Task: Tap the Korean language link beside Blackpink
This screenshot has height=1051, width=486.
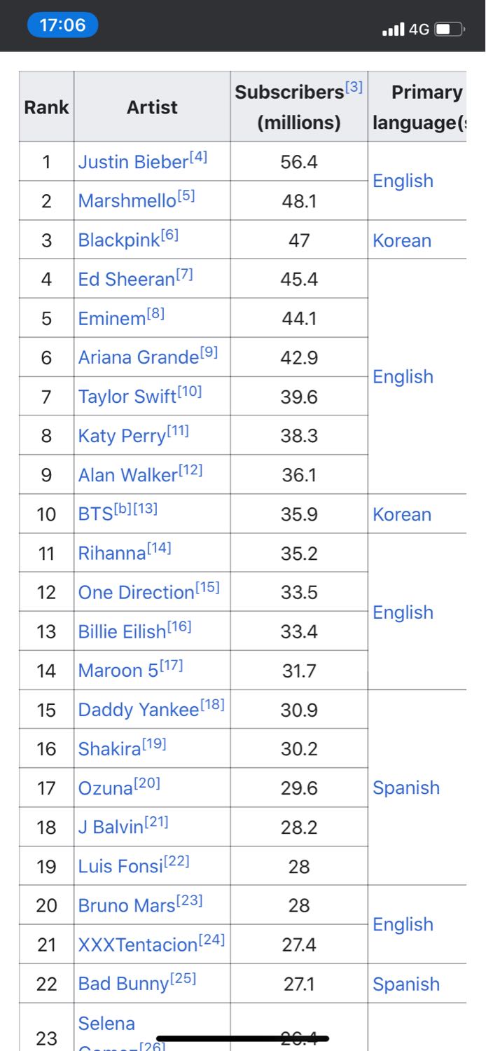Action: (402, 241)
